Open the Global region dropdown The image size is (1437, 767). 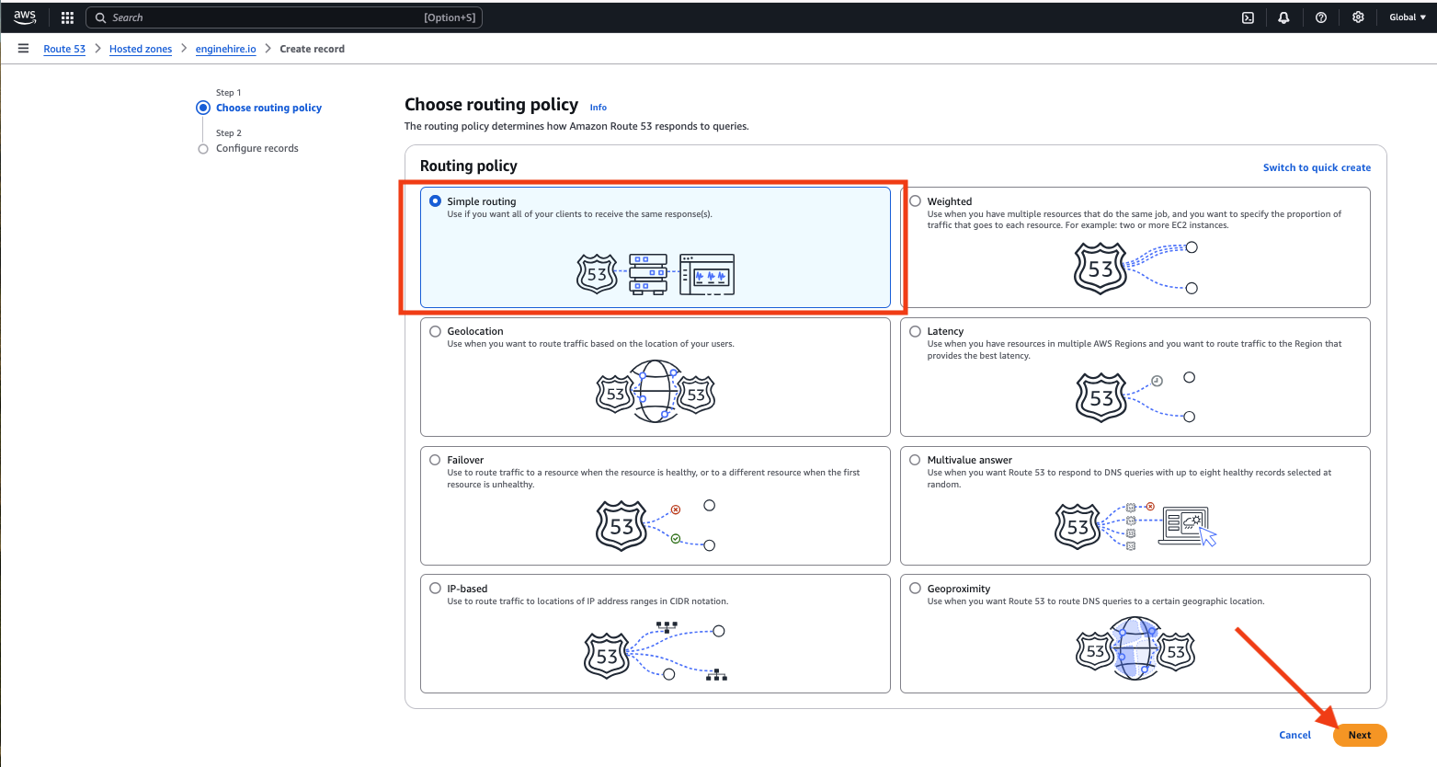[x=1408, y=17]
